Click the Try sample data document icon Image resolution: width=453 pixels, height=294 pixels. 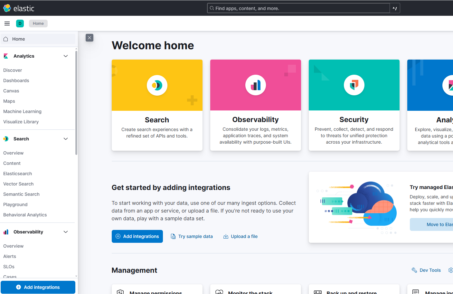click(173, 236)
